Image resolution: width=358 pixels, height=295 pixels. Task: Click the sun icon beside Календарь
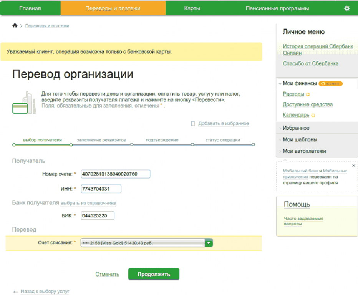313,115
